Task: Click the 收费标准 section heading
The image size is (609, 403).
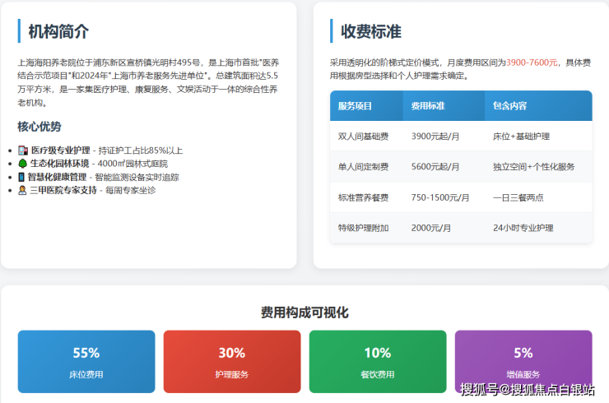Action: 371,32
